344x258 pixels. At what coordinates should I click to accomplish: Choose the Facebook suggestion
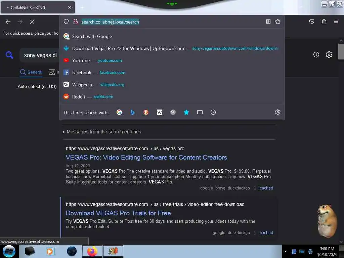[172, 73]
